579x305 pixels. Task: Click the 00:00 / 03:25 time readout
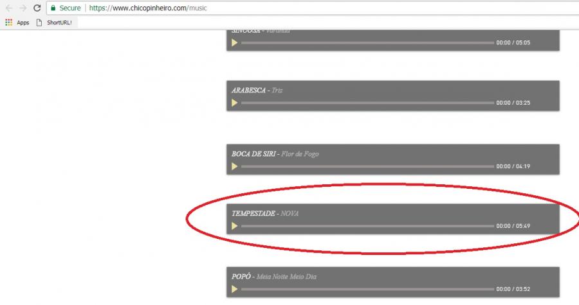513,103
